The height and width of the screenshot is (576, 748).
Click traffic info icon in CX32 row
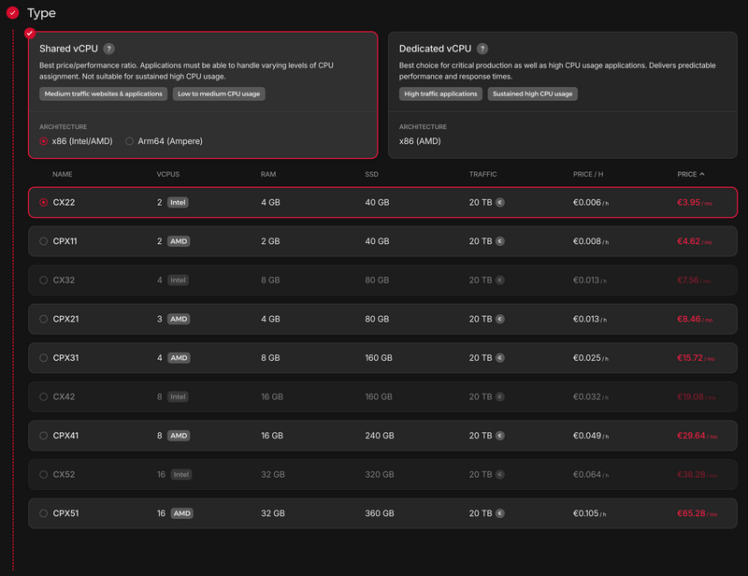pos(500,281)
